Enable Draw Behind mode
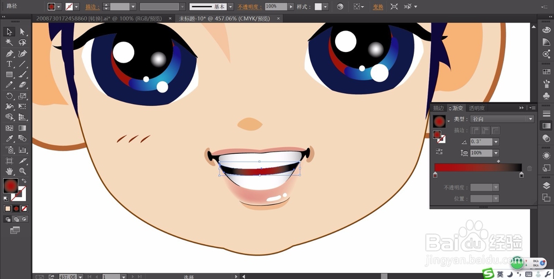Screen dimensions: 554x279 point(16,219)
